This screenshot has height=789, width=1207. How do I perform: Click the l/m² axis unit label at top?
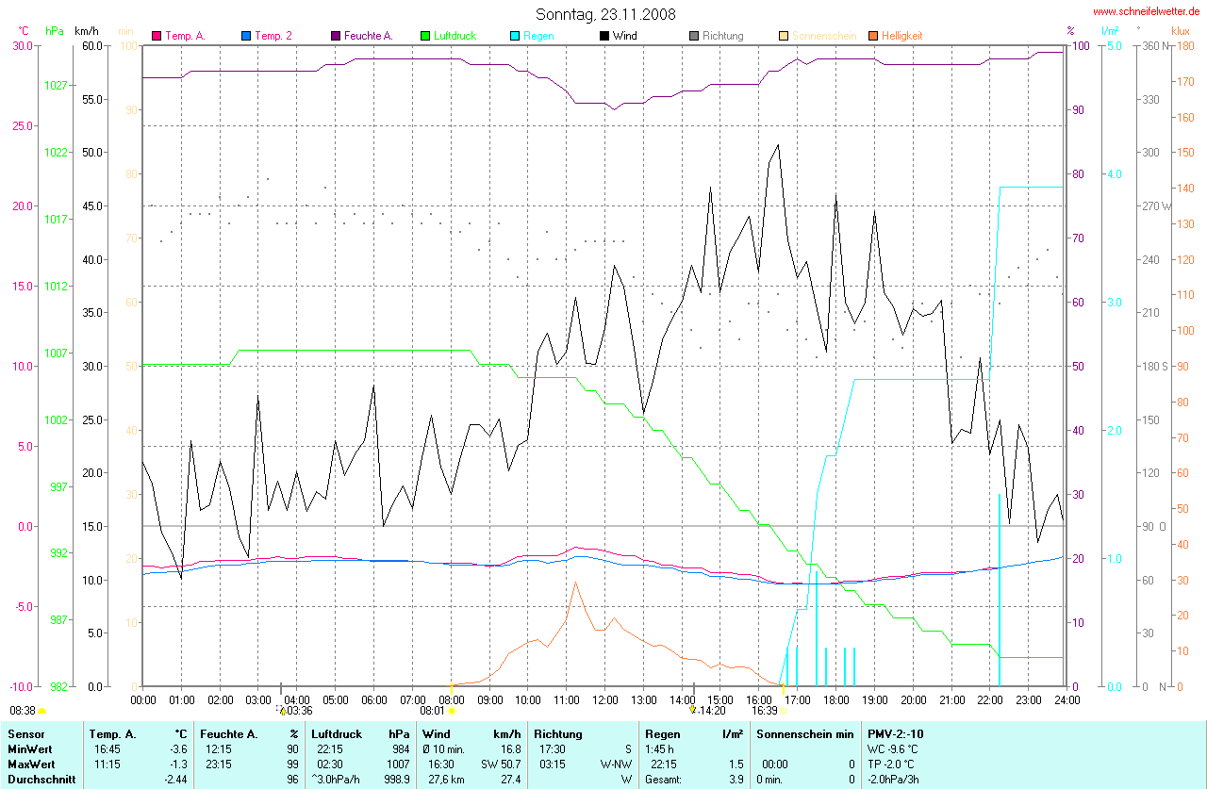[x=1109, y=31]
